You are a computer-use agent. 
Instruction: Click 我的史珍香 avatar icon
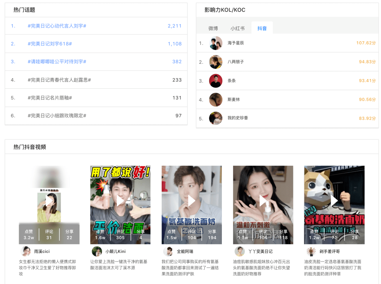point(216,118)
